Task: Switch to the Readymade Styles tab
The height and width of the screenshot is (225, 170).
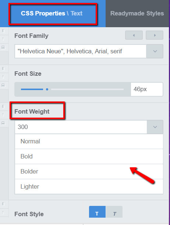Action: pyautogui.click(x=137, y=13)
